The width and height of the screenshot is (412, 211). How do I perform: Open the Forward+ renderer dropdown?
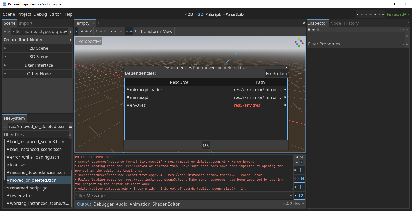click(x=396, y=14)
